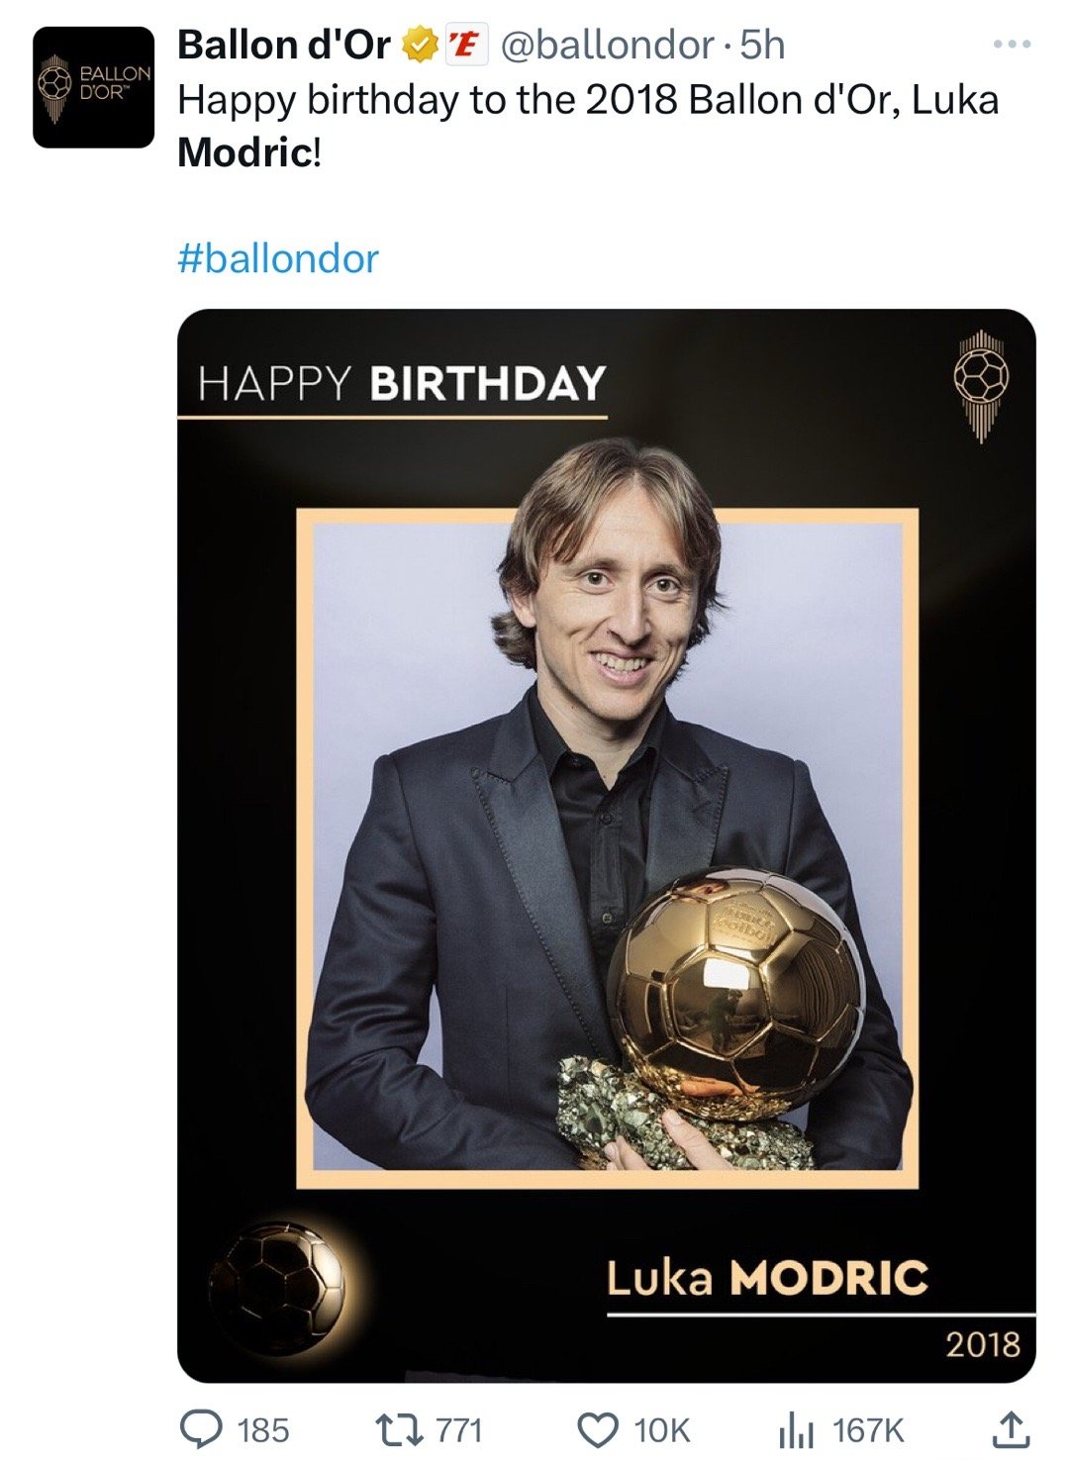
Task: Open the Ballon d'Or profile avatar
Action: tap(93, 87)
